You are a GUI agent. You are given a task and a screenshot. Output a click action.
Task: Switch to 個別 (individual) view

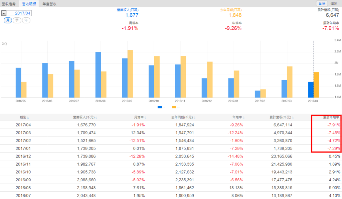[x=334, y=3]
